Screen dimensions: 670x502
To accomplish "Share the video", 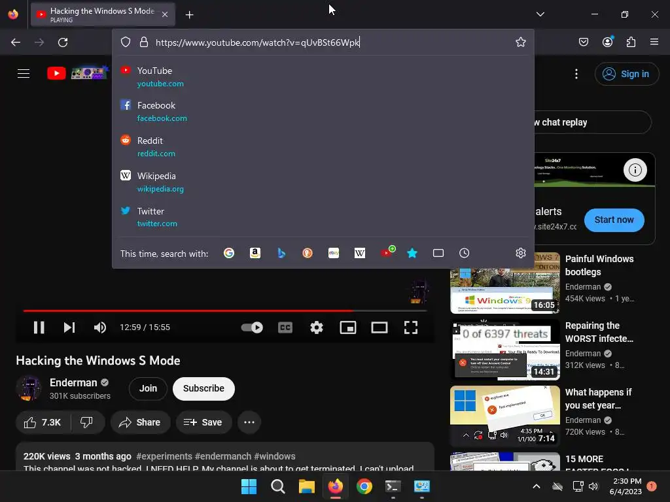I will 139,422.
